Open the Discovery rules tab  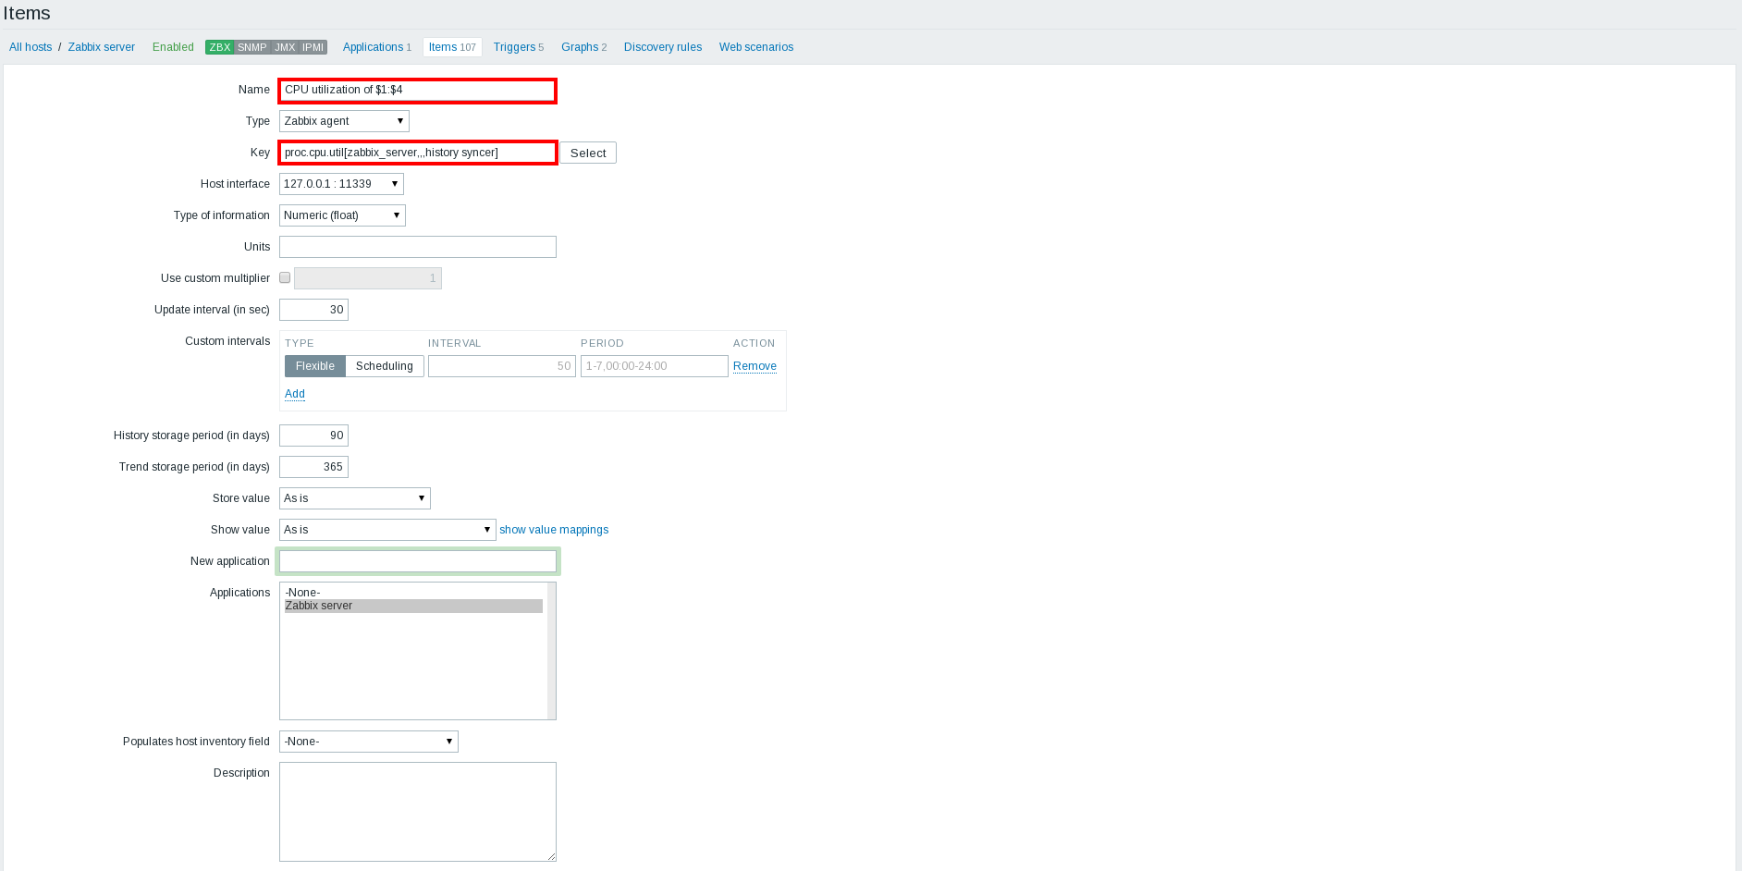[662, 46]
